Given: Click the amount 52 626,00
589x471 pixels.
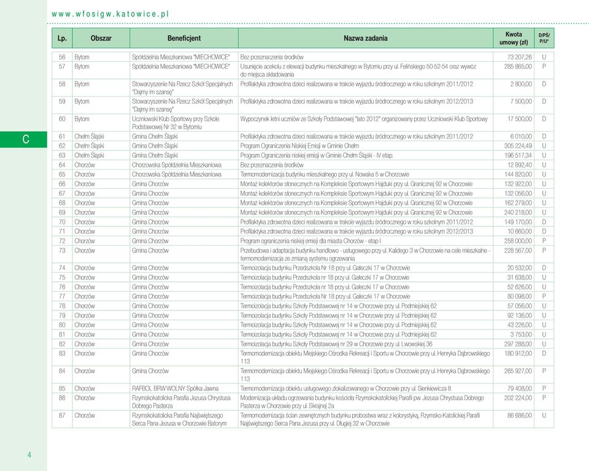Looking at the screenshot, I should [520, 287].
